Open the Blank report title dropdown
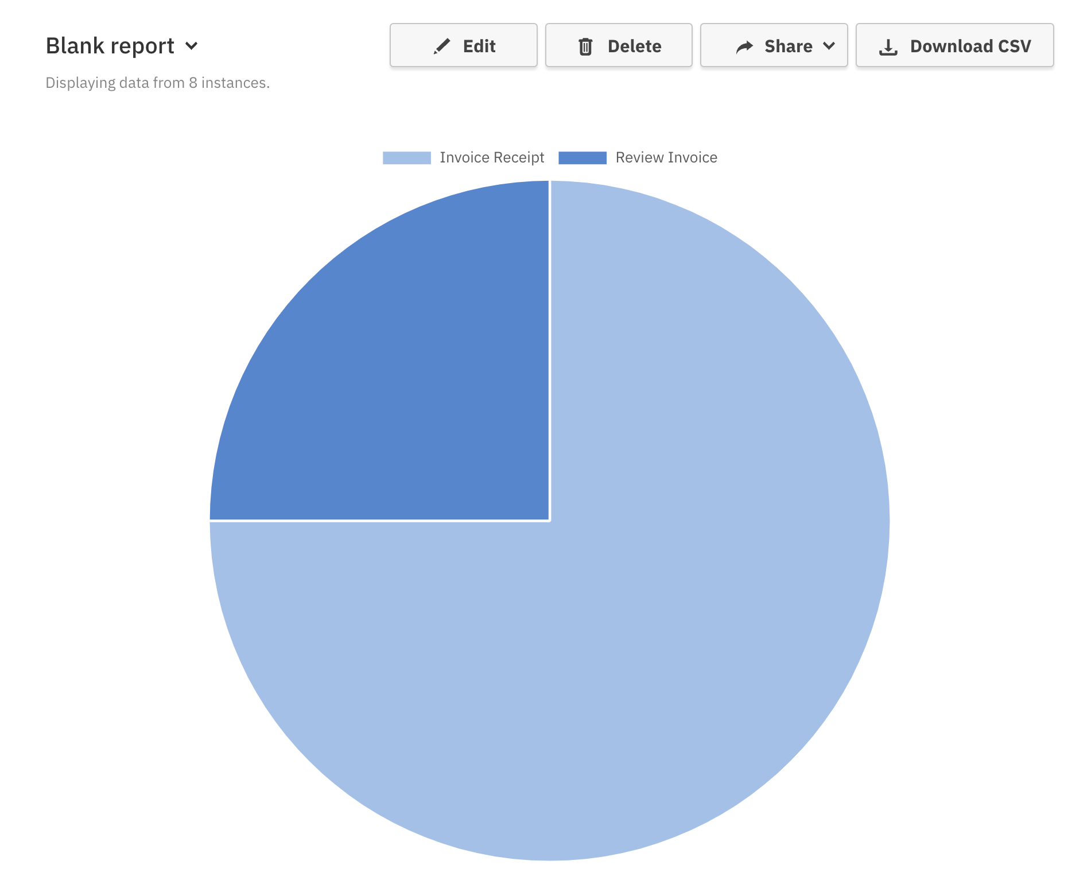1068x880 pixels. coord(122,46)
